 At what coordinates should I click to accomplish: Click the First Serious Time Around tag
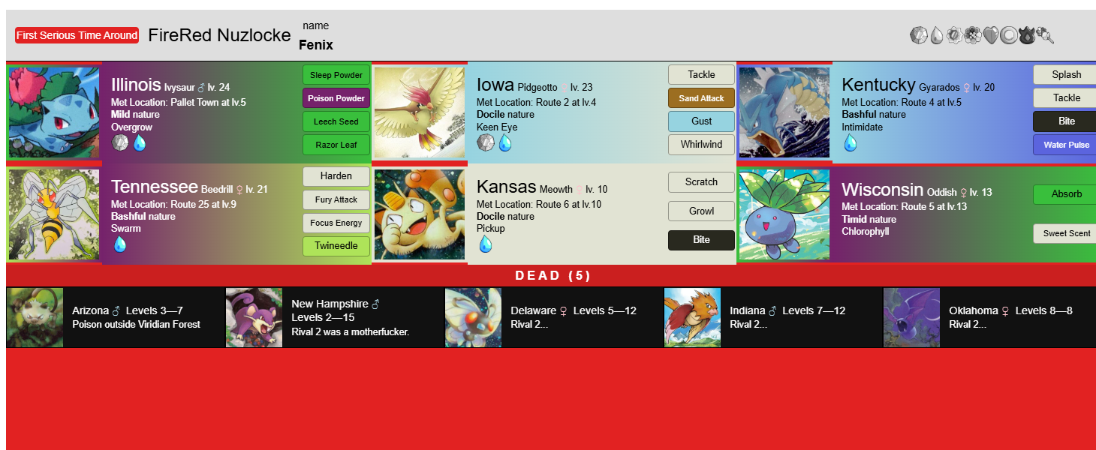click(x=77, y=35)
